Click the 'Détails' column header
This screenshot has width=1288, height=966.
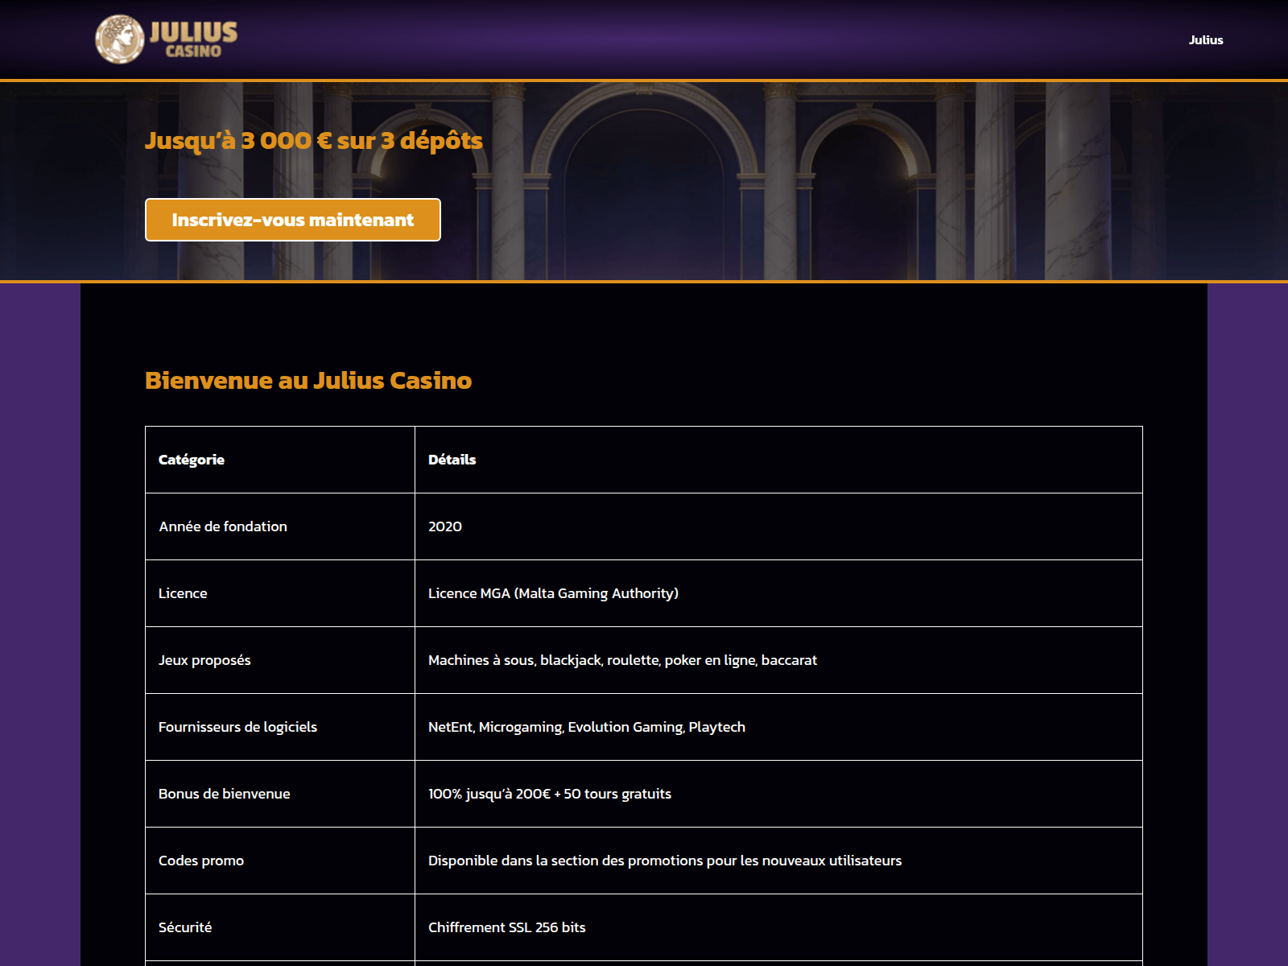(452, 460)
